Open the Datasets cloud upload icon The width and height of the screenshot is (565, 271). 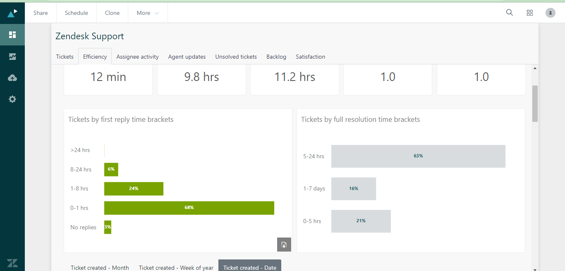click(12, 78)
